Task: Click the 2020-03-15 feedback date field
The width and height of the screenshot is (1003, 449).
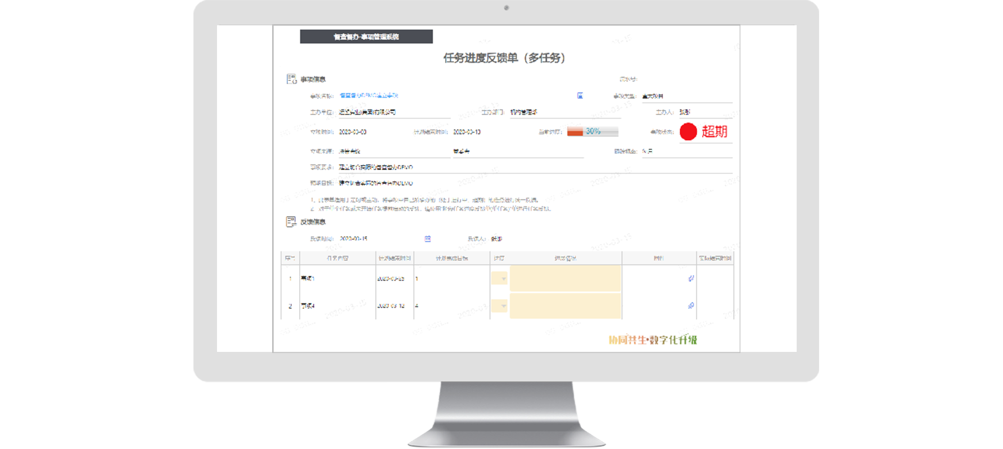Action: (354, 239)
